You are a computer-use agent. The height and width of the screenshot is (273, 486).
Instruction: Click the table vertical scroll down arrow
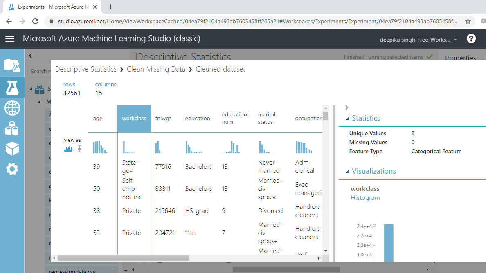pyautogui.click(x=326, y=251)
